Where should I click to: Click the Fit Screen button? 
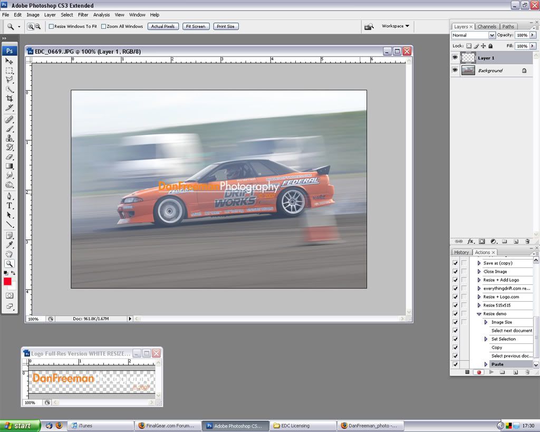pos(196,26)
